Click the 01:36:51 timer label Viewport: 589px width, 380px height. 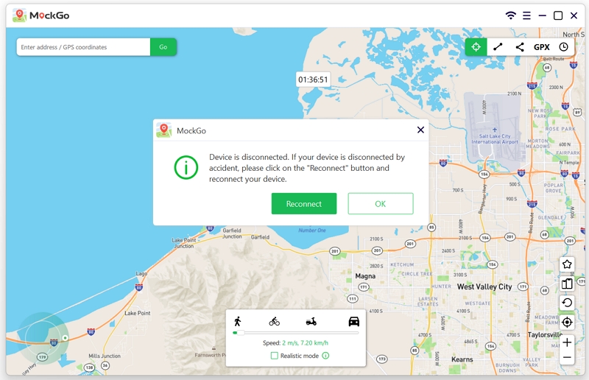pyautogui.click(x=313, y=80)
